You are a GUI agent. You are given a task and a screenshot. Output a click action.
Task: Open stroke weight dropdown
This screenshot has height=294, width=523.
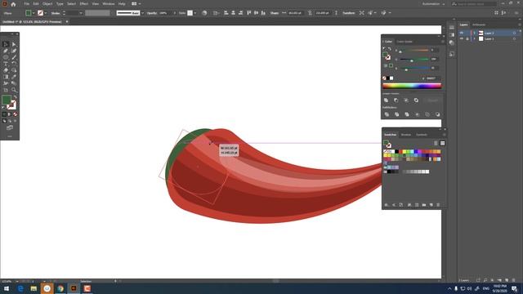point(81,13)
